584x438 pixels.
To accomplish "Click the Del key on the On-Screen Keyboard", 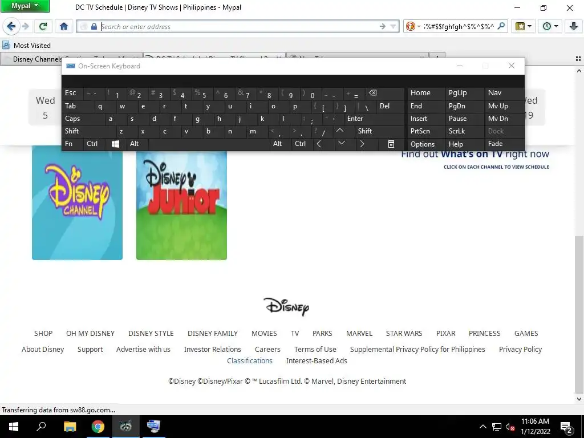I will coord(390,106).
